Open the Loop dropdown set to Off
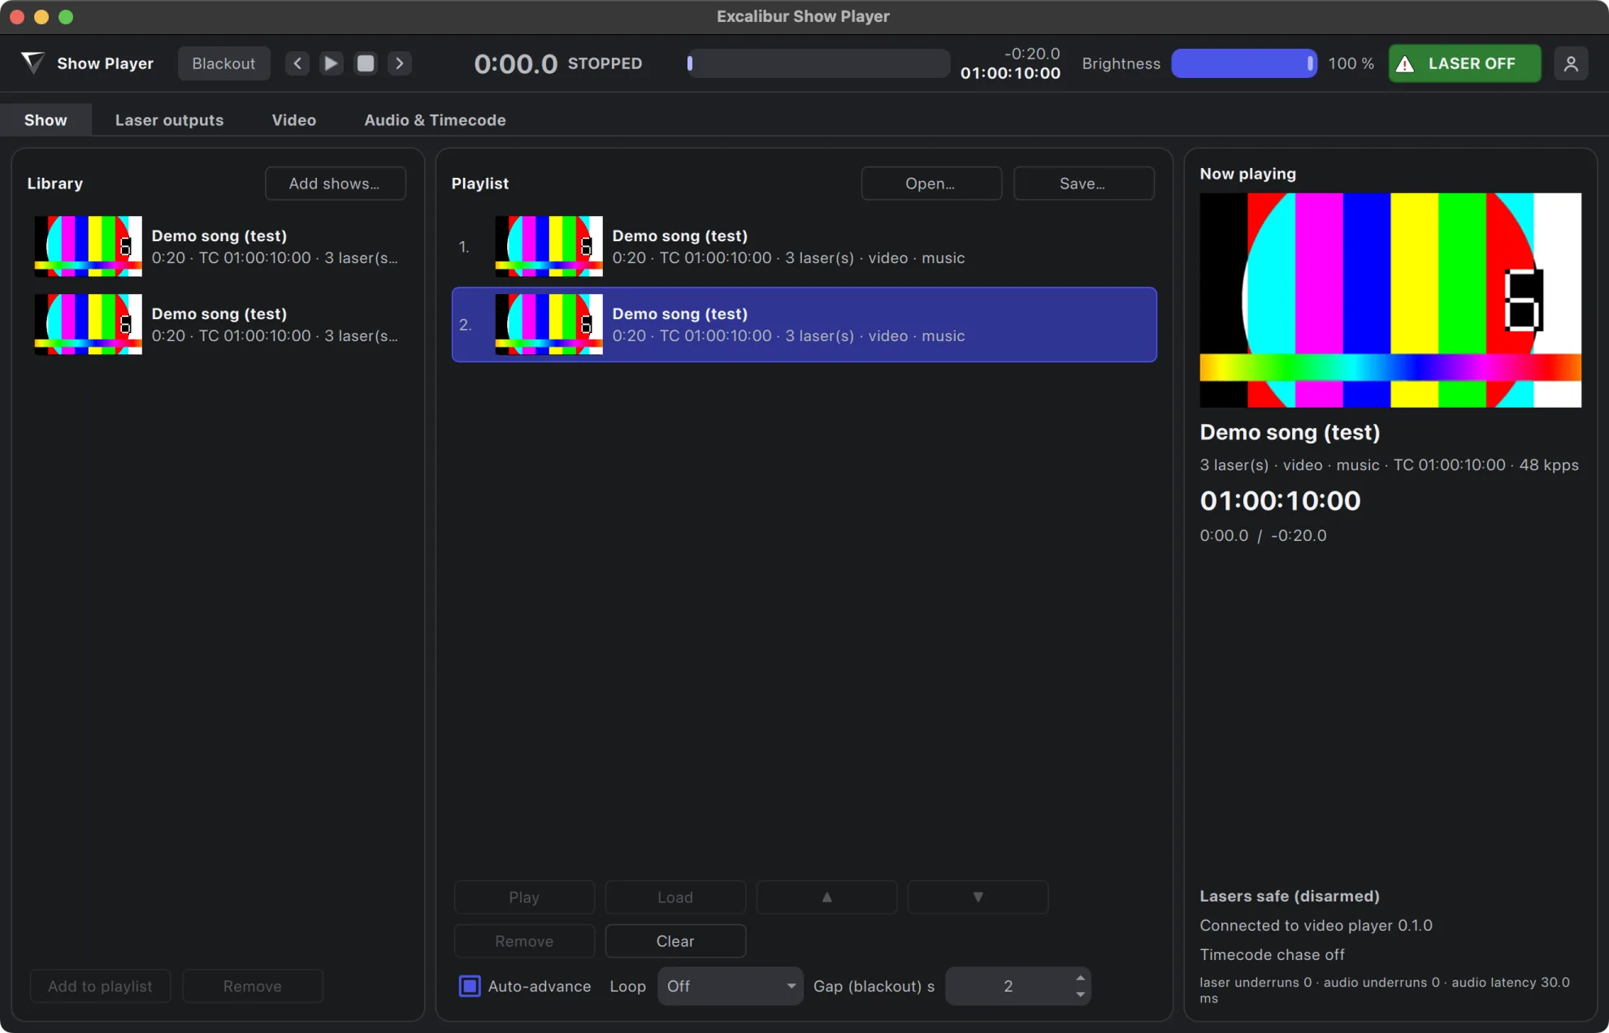 (x=730, y=986)
